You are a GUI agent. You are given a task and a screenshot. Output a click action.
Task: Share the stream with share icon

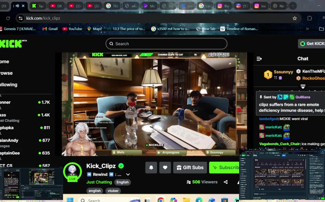pos(226,182)
